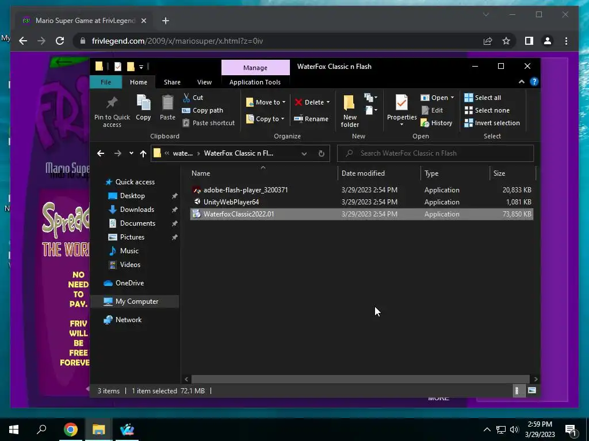This screenshot has height=441, width=589.
Task: Click Copy path in the ribbon
Action: click(x=203, y=110)
